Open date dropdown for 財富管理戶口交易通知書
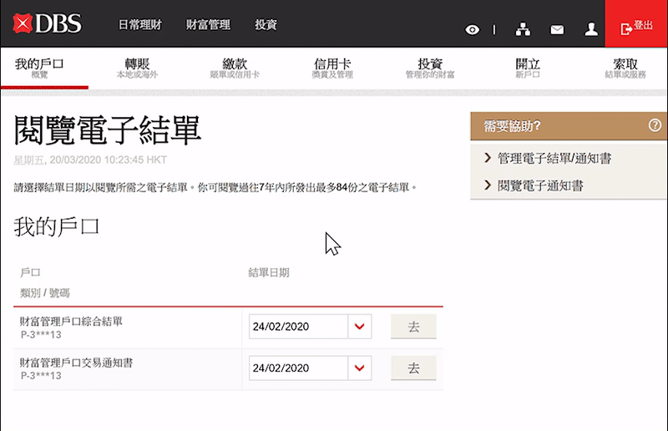The image size is (668, 431). [x=360, y=368]
